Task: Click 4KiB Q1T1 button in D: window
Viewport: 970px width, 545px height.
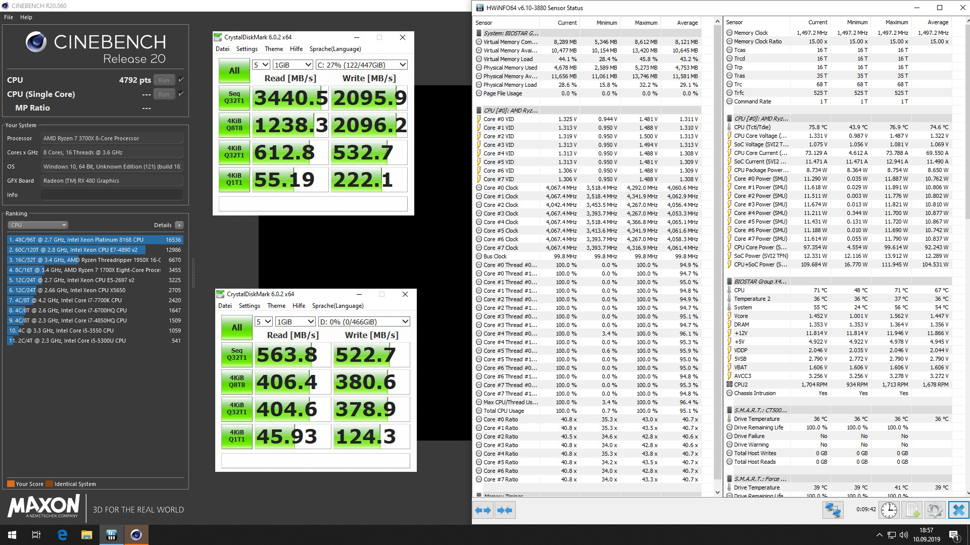Action: 237,436
